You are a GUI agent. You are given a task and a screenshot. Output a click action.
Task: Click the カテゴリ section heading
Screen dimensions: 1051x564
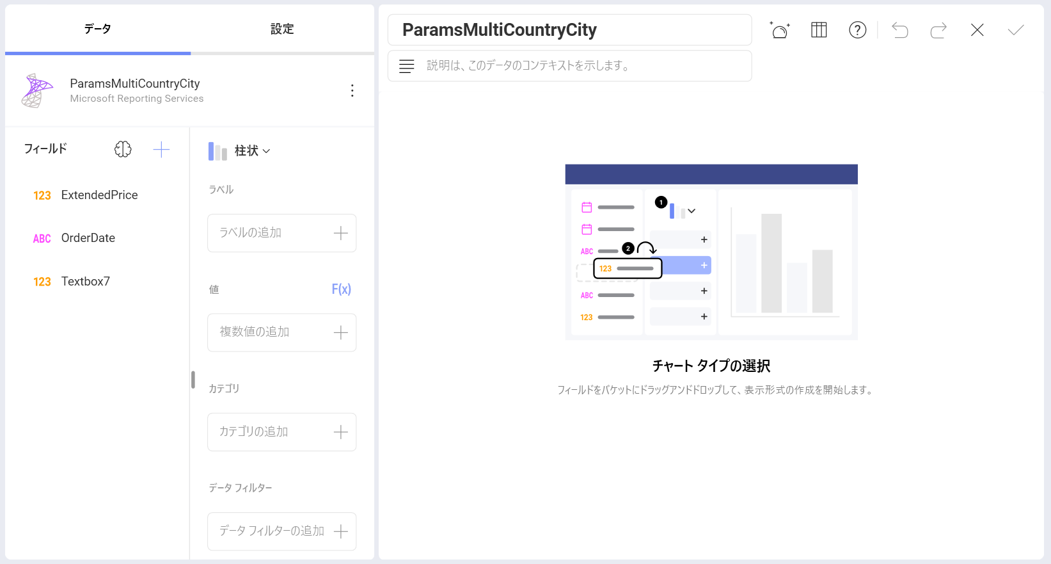tap(224, 389)
